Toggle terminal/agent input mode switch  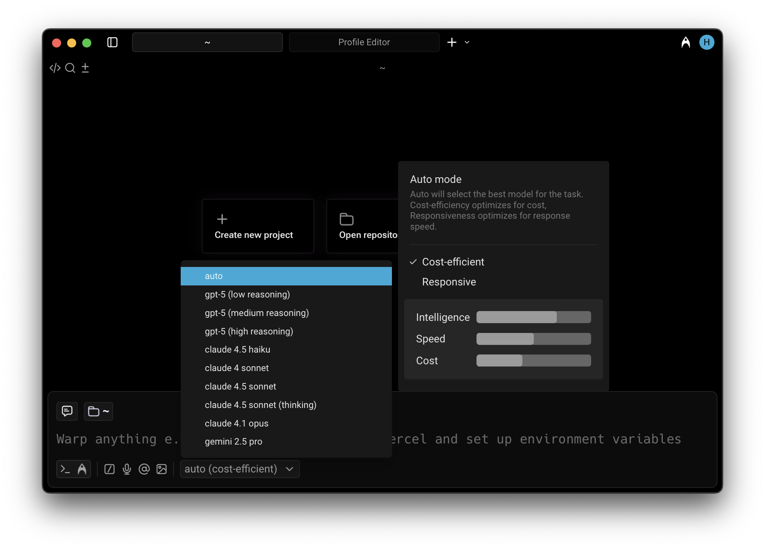click(74, 469)
